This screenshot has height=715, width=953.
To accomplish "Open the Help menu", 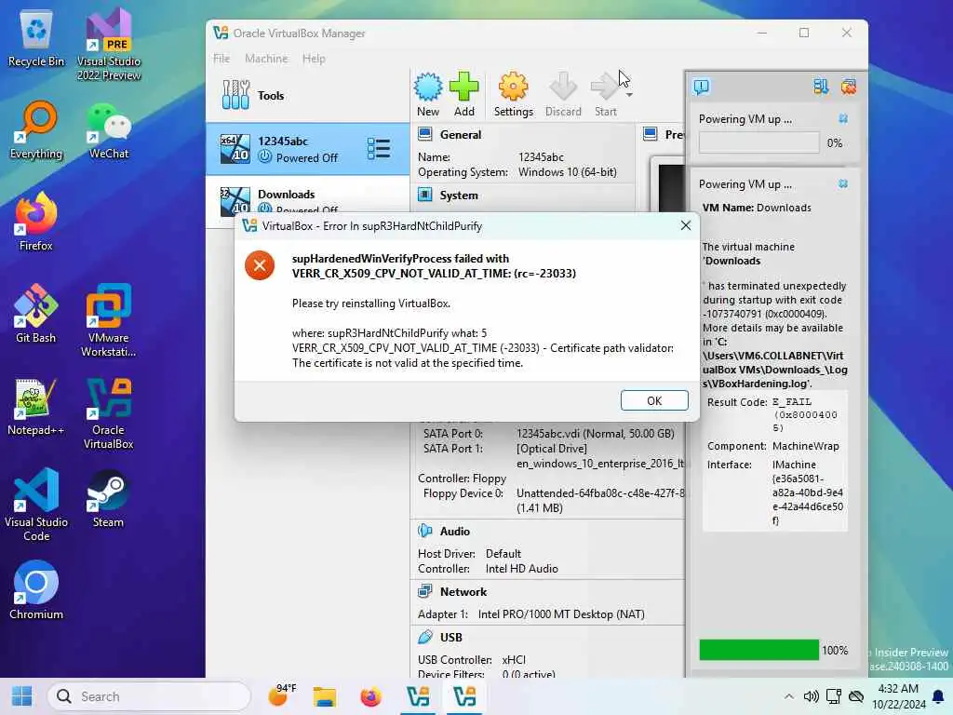I will pos(314,59).
